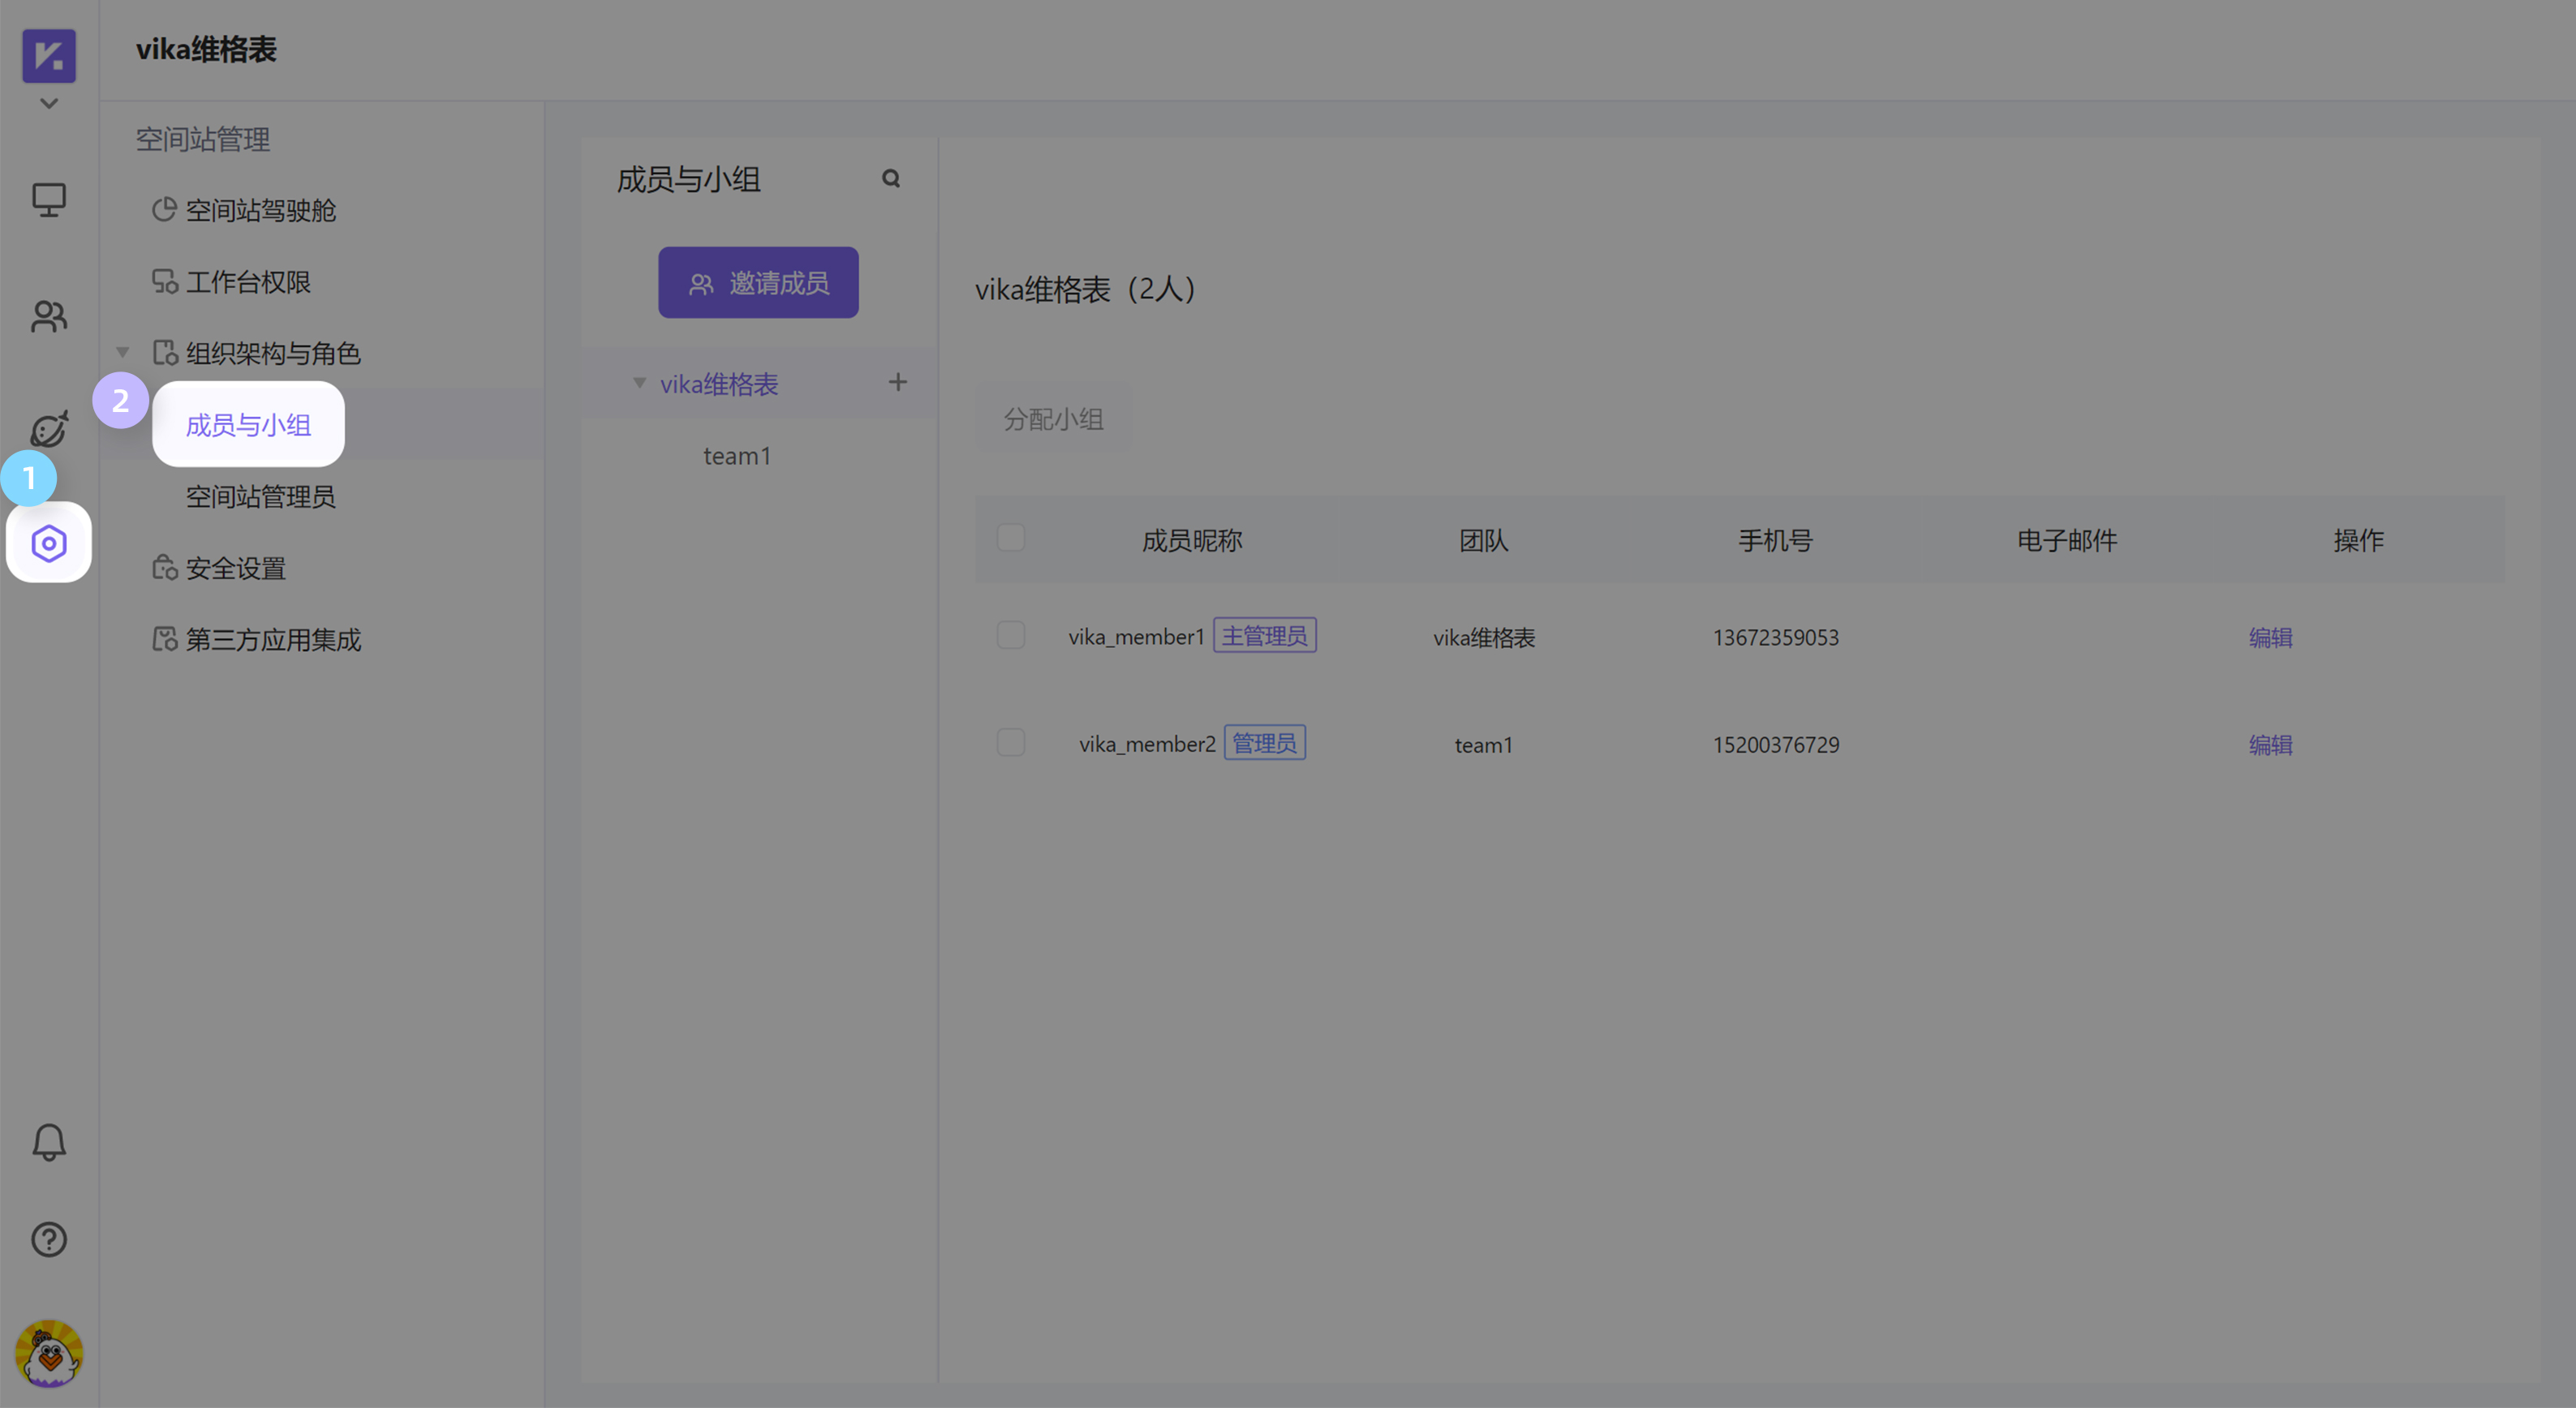This screenshot has width=2576, height=1408.
Task: Click the 邀请成员 button
Action: 758,282
